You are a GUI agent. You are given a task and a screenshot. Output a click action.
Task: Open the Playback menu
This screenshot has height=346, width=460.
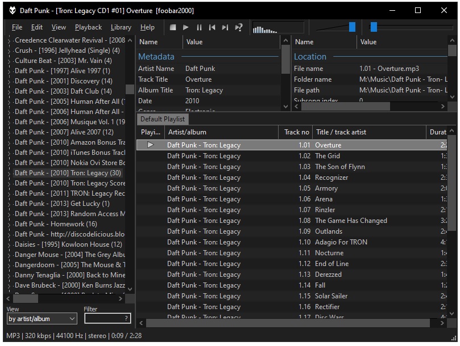point(88,27)
